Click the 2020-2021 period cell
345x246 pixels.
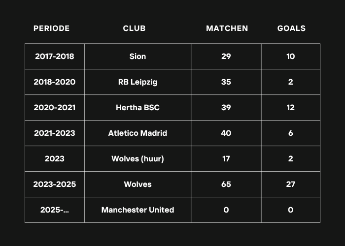(x=55, y=108)
